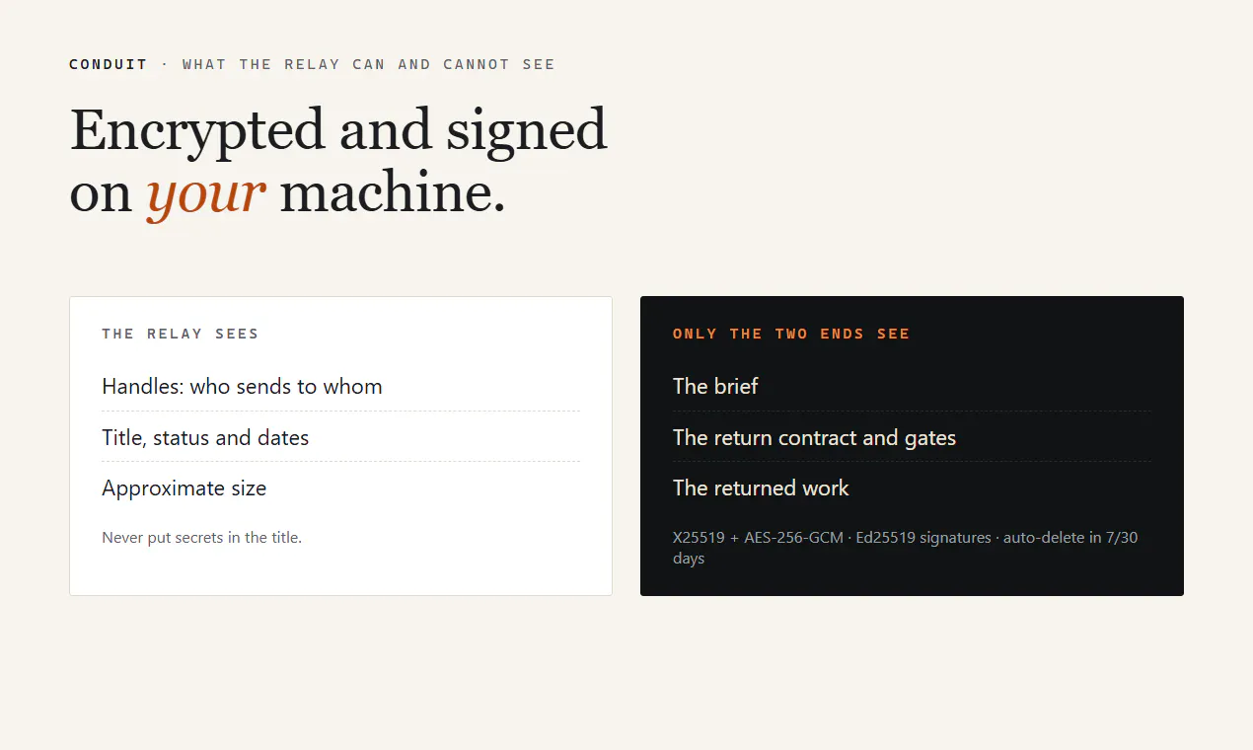Click the word 'machine.' in the headline
The image size is (1253, 750).
point(393,192)
